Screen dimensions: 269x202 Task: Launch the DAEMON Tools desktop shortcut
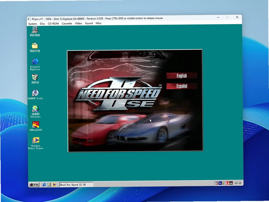point(35,95)
